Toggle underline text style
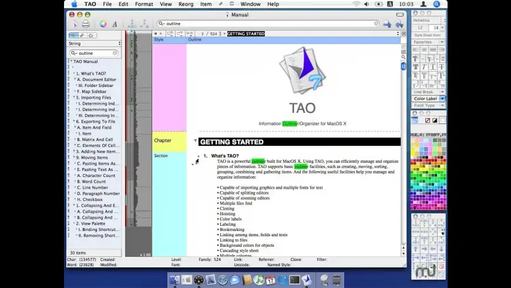 433,67
